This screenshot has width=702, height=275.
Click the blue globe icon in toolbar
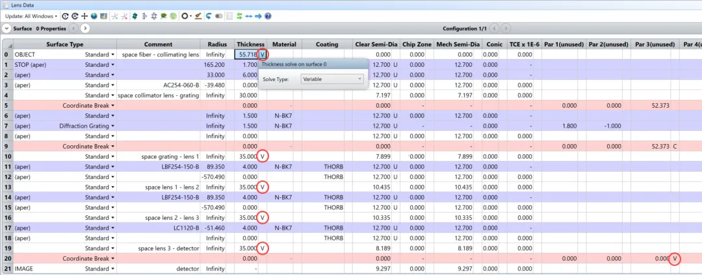point(94,16)
